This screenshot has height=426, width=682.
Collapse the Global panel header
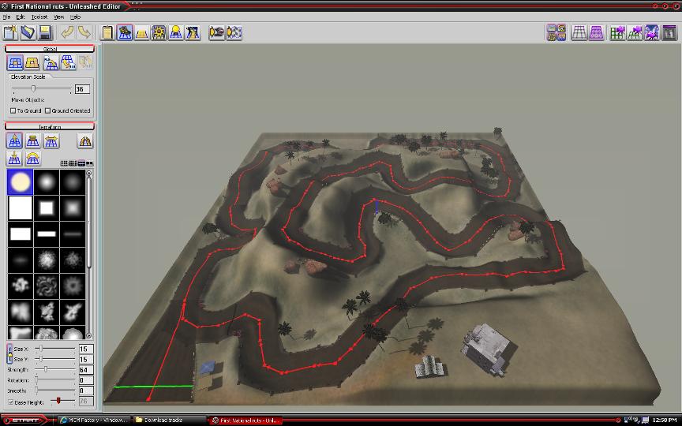tap(50, 49)
